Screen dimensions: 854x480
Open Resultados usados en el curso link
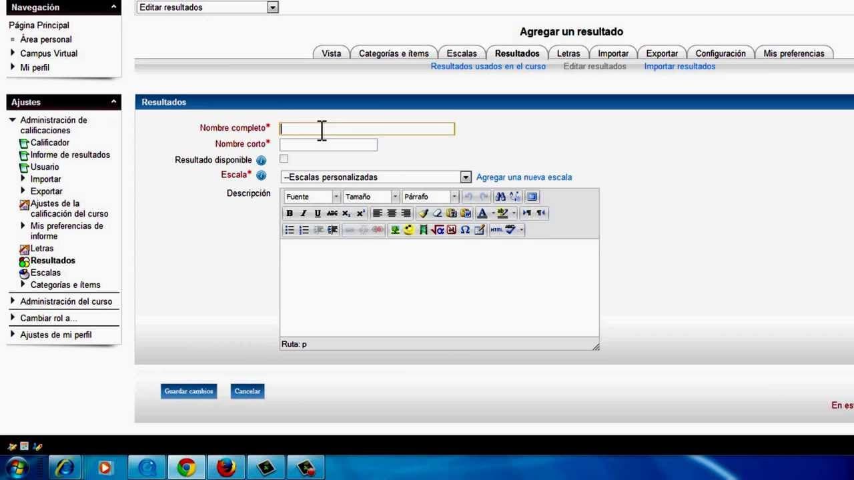point(488,66)
